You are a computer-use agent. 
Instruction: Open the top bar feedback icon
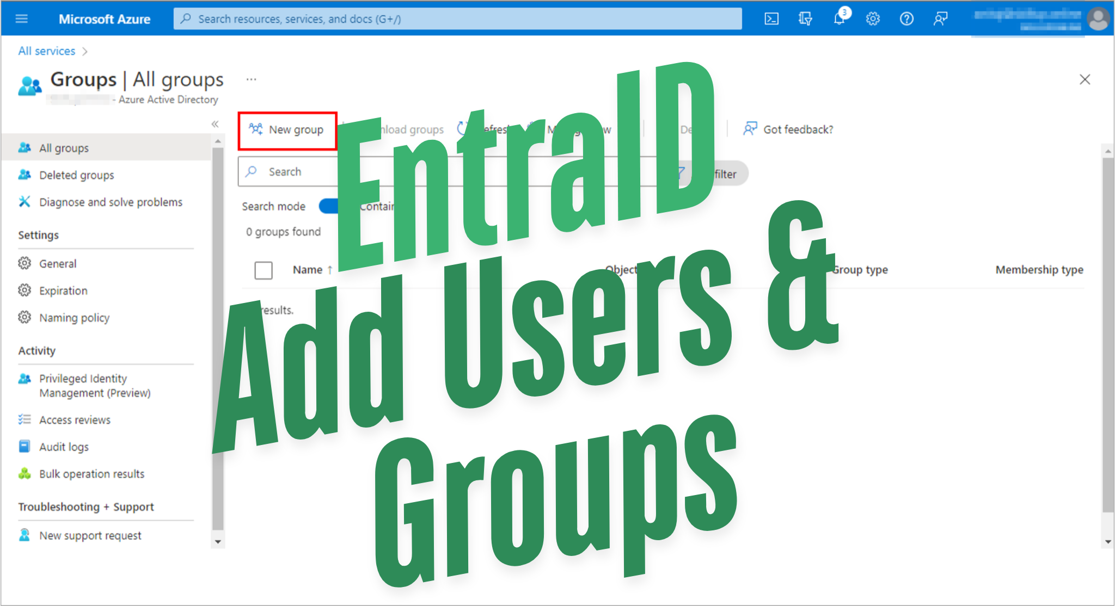940,19
